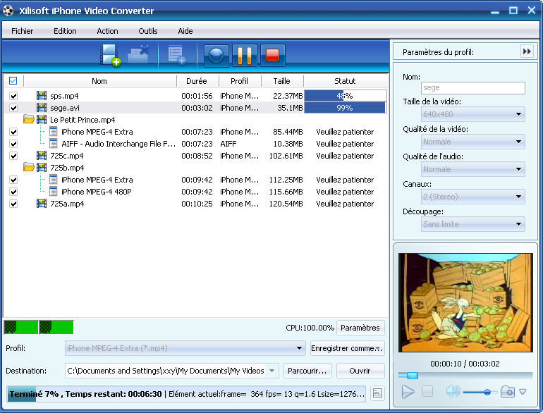Open the Profil dropdown at bottom
This screenshot has width=543, height=413.
coord(185,348)
